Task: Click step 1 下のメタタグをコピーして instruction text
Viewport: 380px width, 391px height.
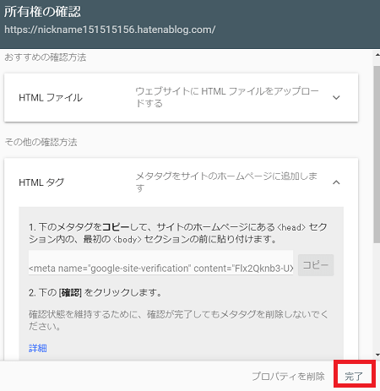Action: 178,233
